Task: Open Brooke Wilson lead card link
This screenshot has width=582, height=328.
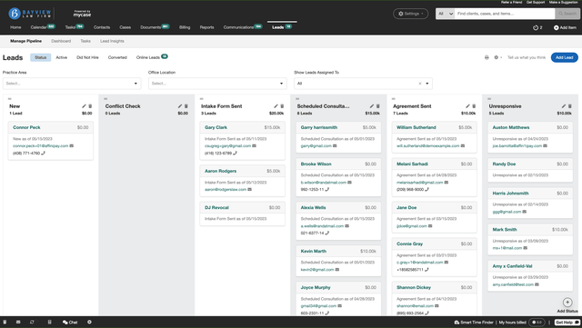Action: [x=316, y=164]
